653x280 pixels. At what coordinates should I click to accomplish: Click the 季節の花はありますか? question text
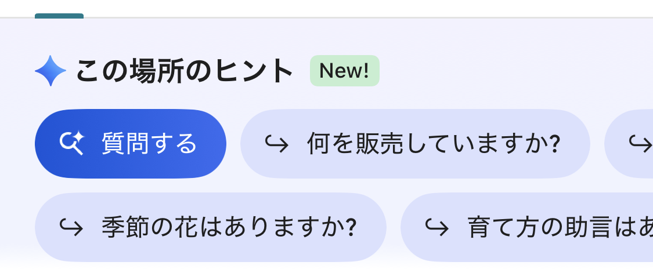(x=228, y=227)
